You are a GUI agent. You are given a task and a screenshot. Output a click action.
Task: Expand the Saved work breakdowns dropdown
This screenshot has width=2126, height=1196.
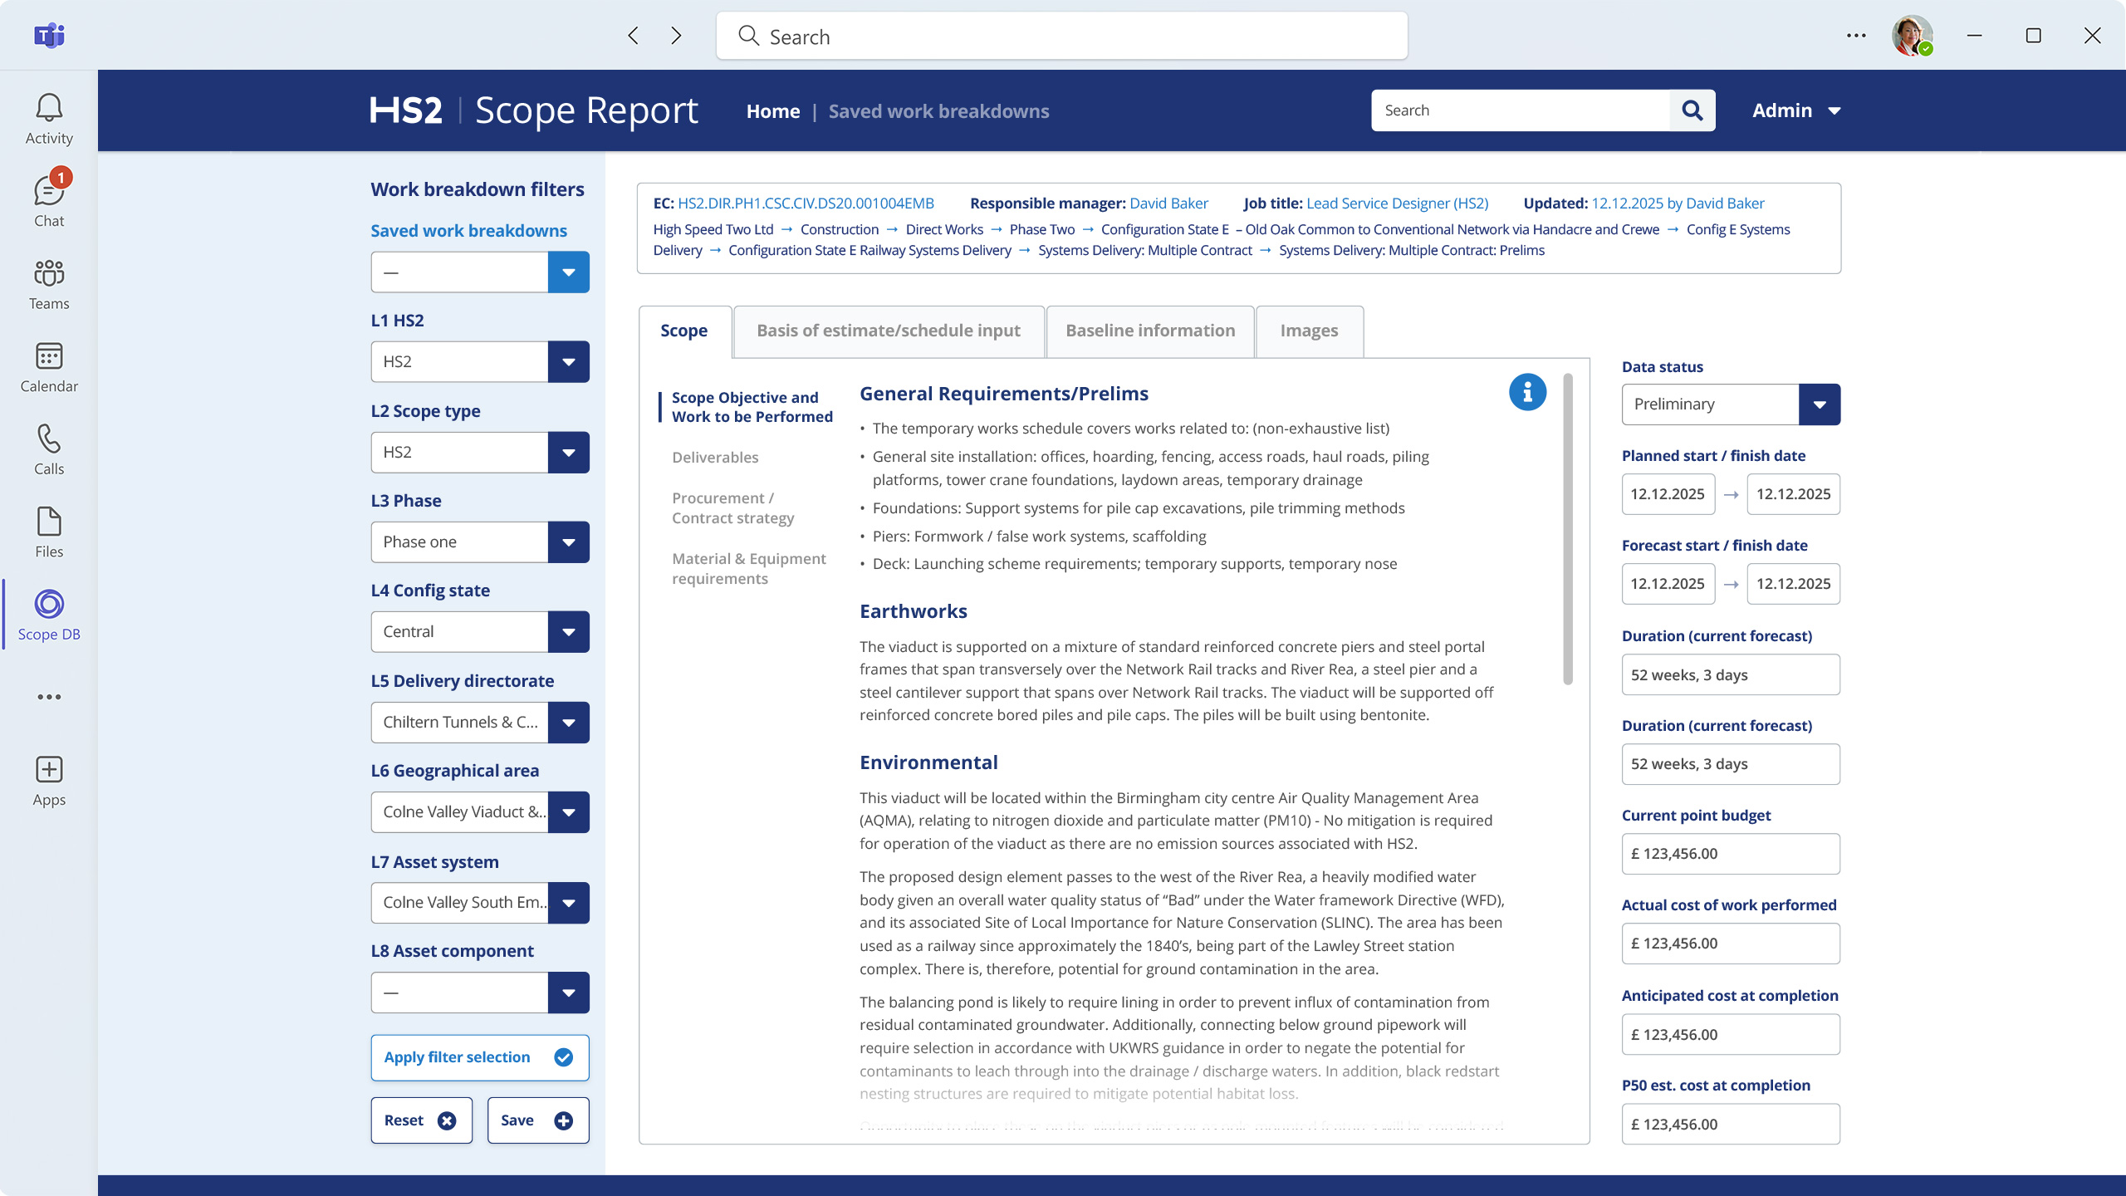pyautogui.click(x=568, y=272)
